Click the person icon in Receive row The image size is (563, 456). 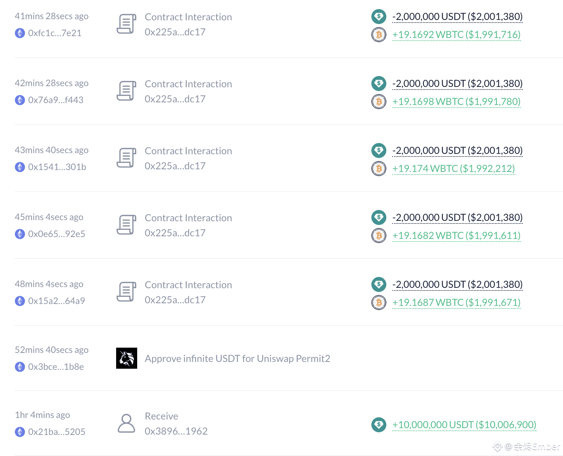click(126, 423)
